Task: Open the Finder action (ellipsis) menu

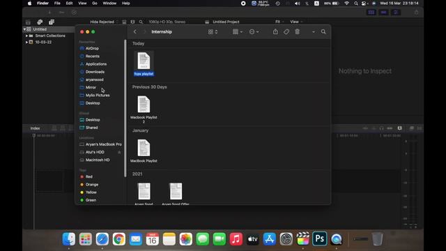Action: [254, 32]
